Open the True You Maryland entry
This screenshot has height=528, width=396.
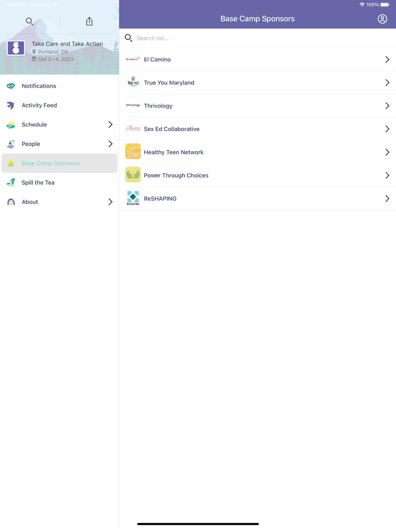[x=257, y=83]
